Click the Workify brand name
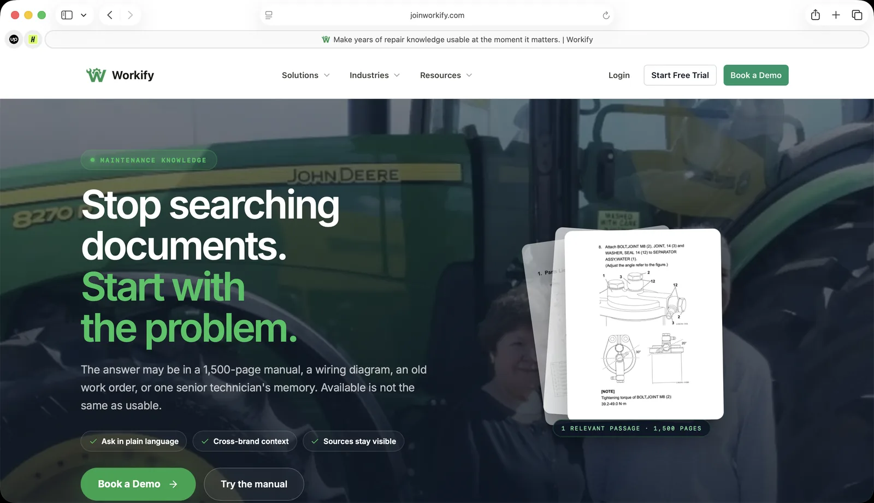This screenshot has height=503, width=874. (133, 75)
